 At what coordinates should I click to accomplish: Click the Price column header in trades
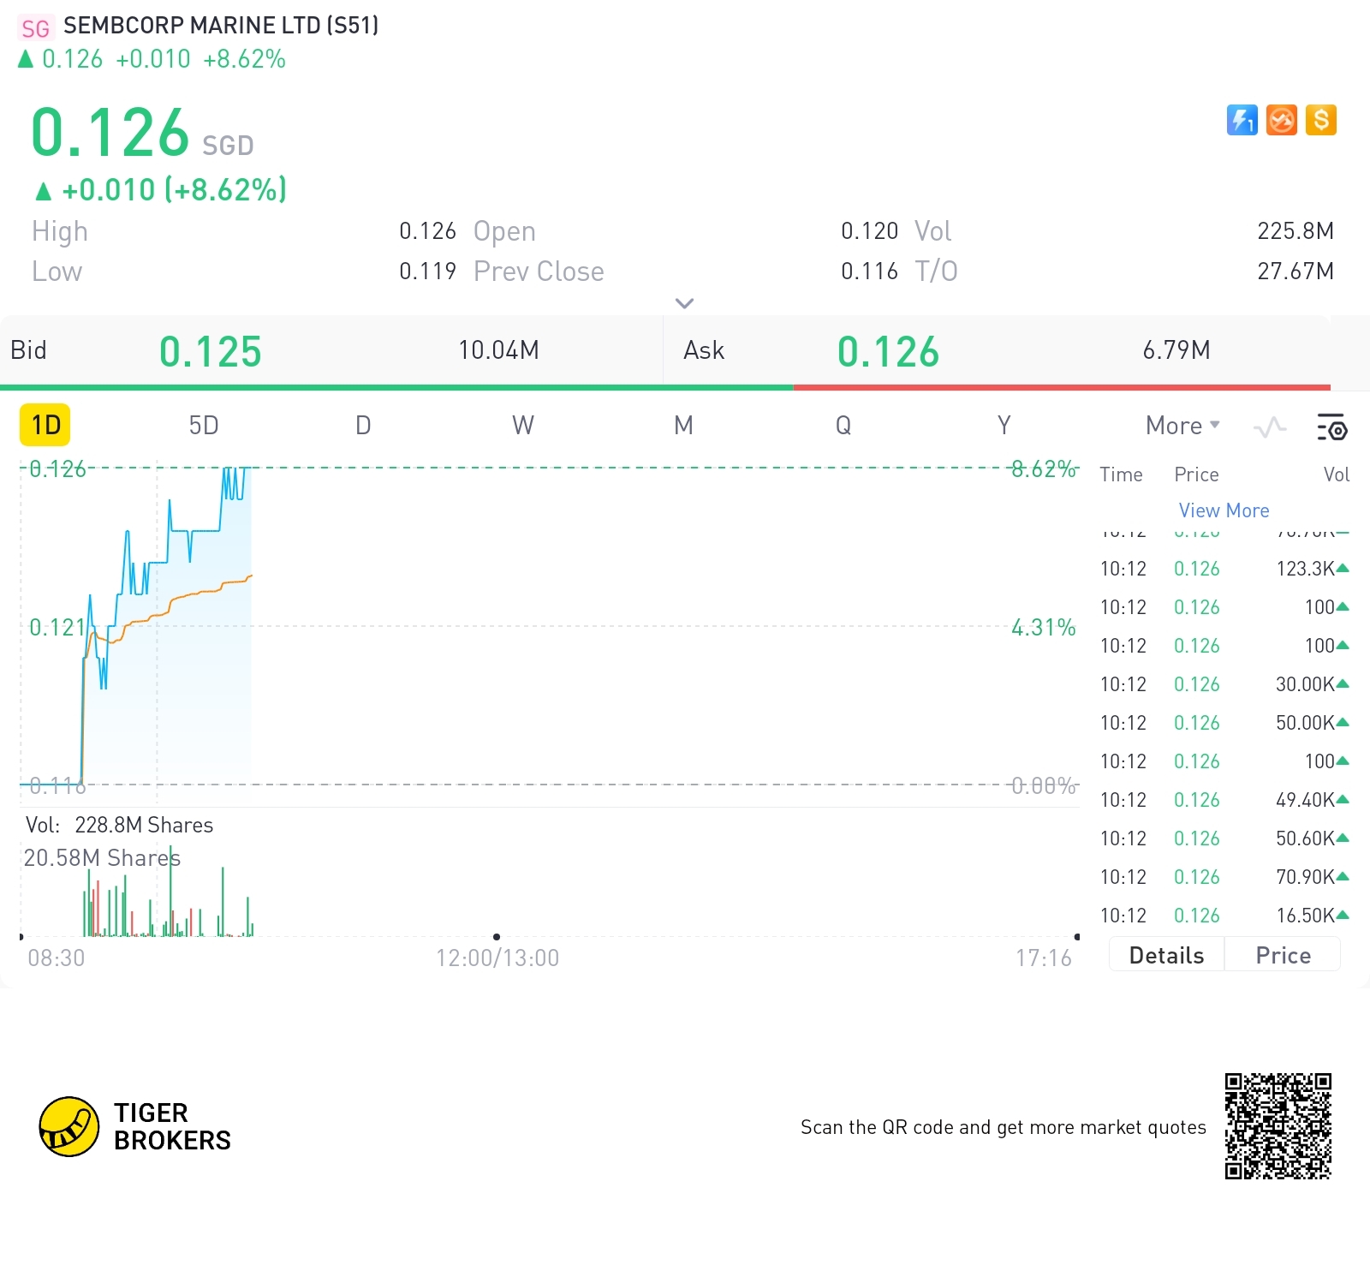[x=1196, y=474]
